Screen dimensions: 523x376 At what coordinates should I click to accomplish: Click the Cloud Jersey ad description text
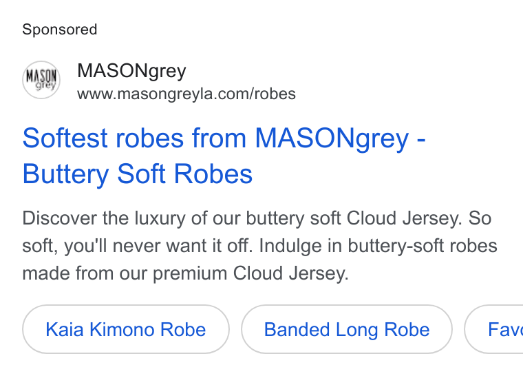(x=260, y=246)
